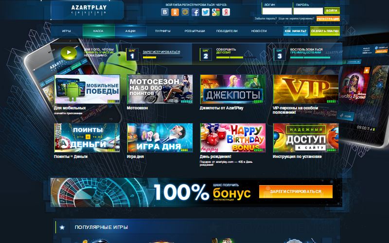Click the Подарок от azartplay.com description
Image resolution: width=389 pixels, height=243 pixels.
[x=226, y=163]
